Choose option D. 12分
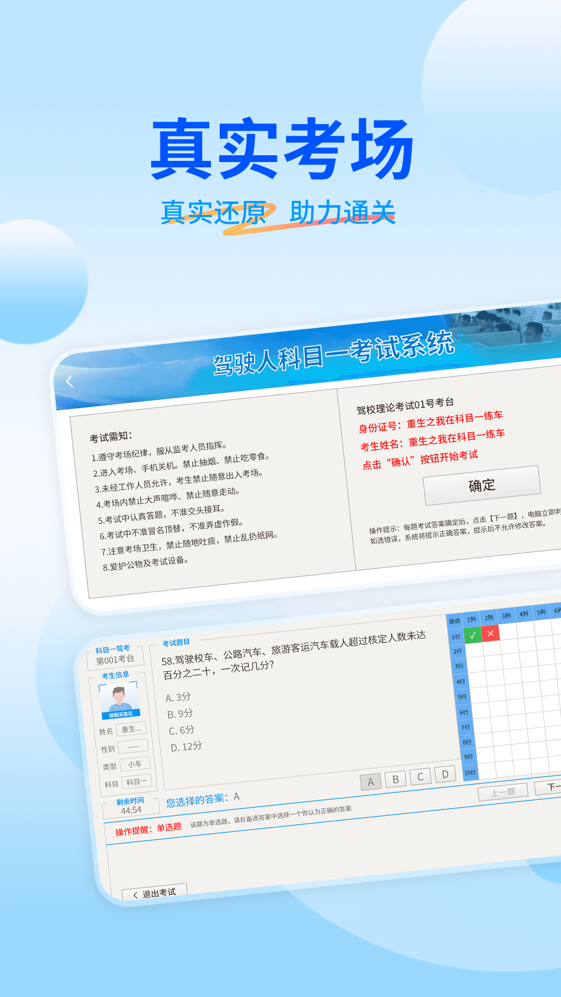 [x=186, y=747]
